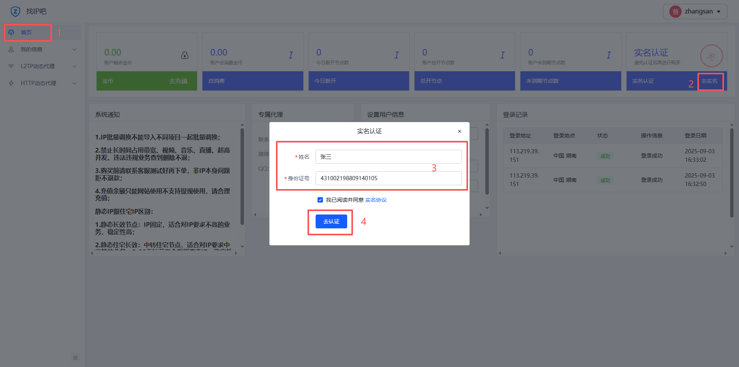Image resolution: width=739 pixels, height=367 pixels.
Task: Click the 设置用户信息 panel title
Action: point(386,115)
